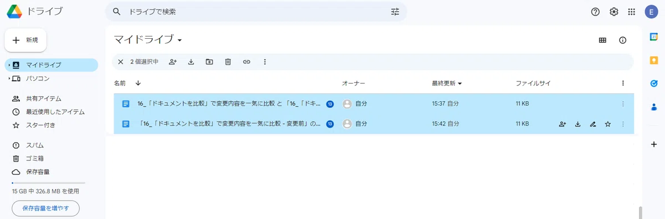The image size is (665, 219).
Task: Show details info panel
Action: pyautogui.click(x=622, y=40)
